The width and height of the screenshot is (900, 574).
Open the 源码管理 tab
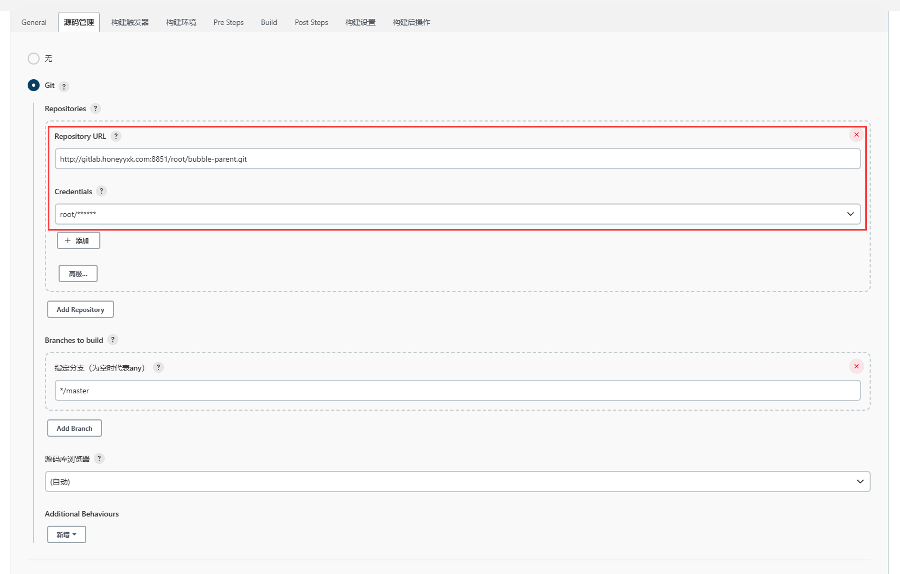(x=79, y=22)
